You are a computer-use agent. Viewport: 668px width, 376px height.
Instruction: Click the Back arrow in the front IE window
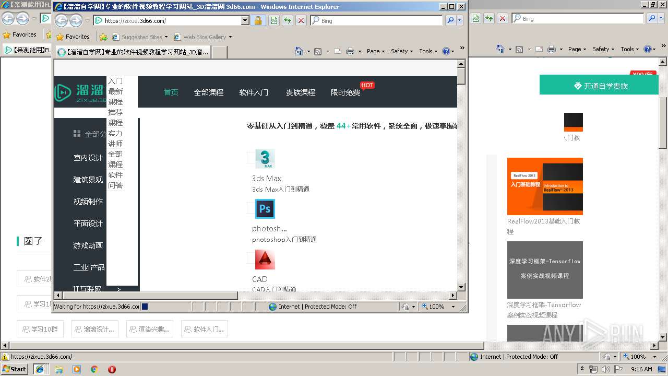point(62,21)
